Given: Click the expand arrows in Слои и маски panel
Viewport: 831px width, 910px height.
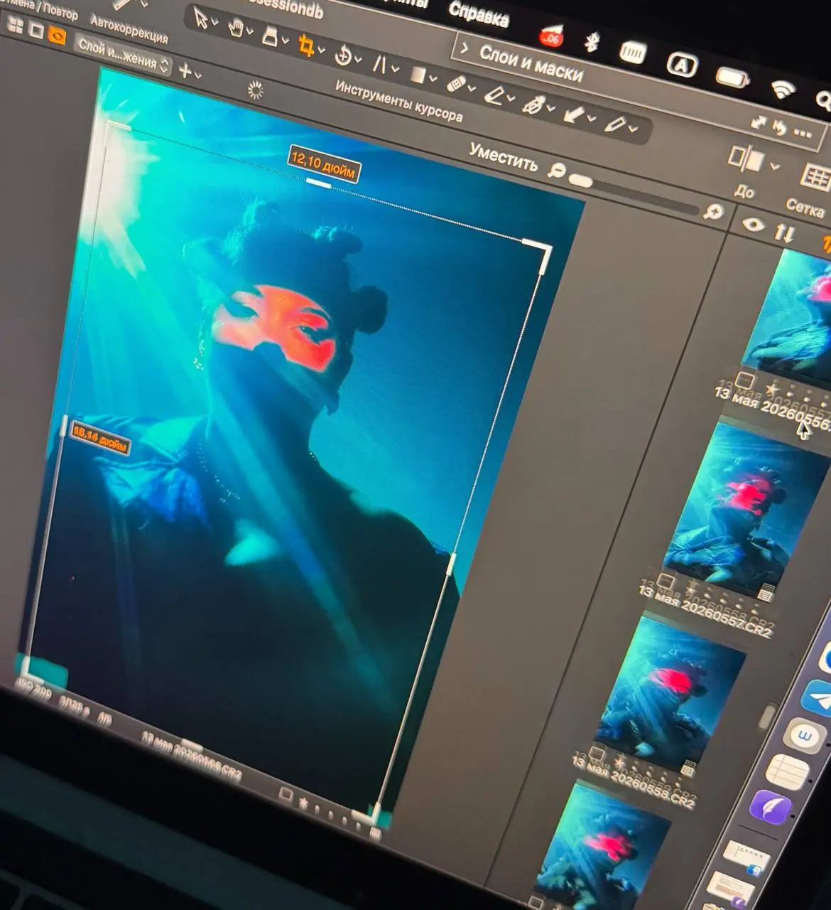Looking at the screenshot, I should tap(760, 122).
